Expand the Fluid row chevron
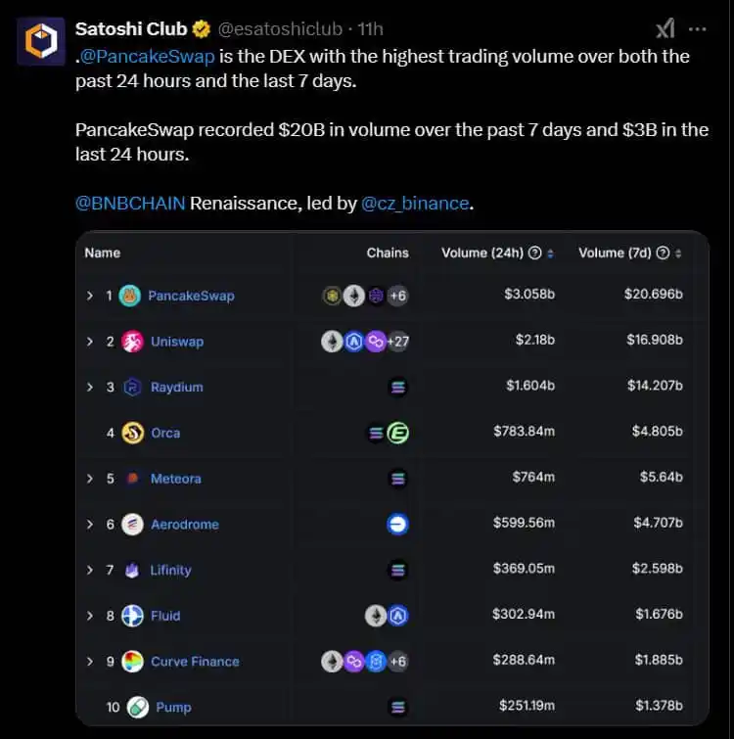 (x=89, y=616)
